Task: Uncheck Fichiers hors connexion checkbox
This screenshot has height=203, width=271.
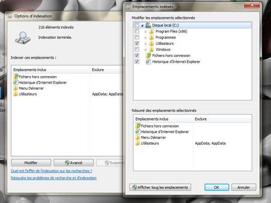Action: 137,55
